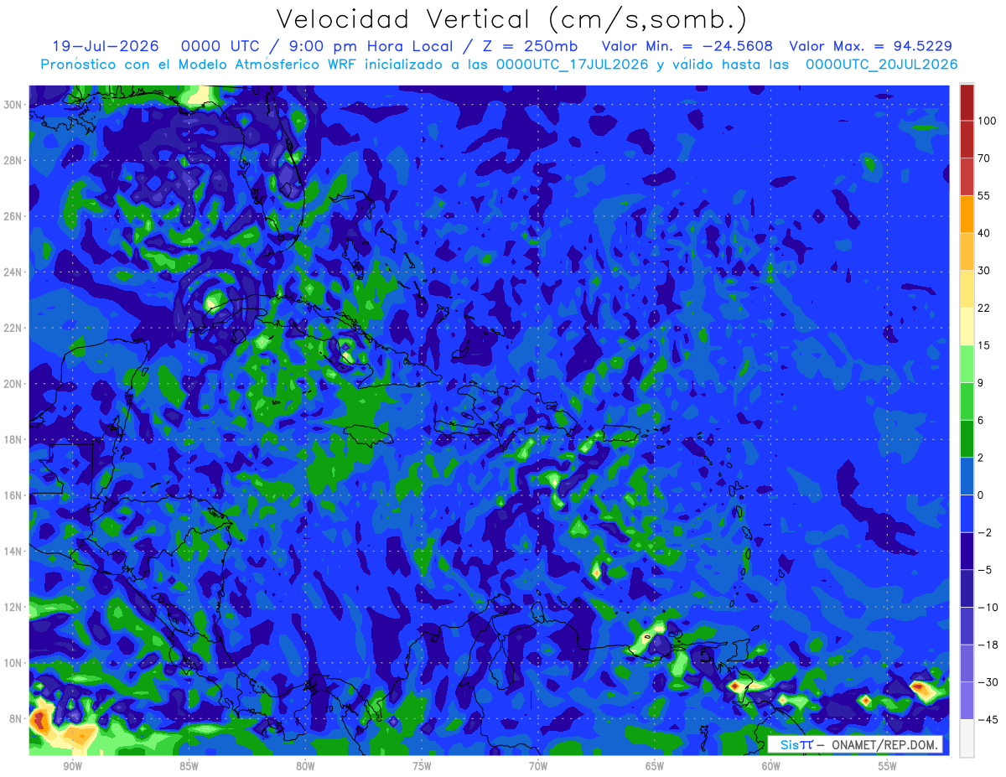Click dark green swatch between 2 and 6
Image resolution: width=1006 pixels, height=777 pixels.
click(x=967, y=439)
